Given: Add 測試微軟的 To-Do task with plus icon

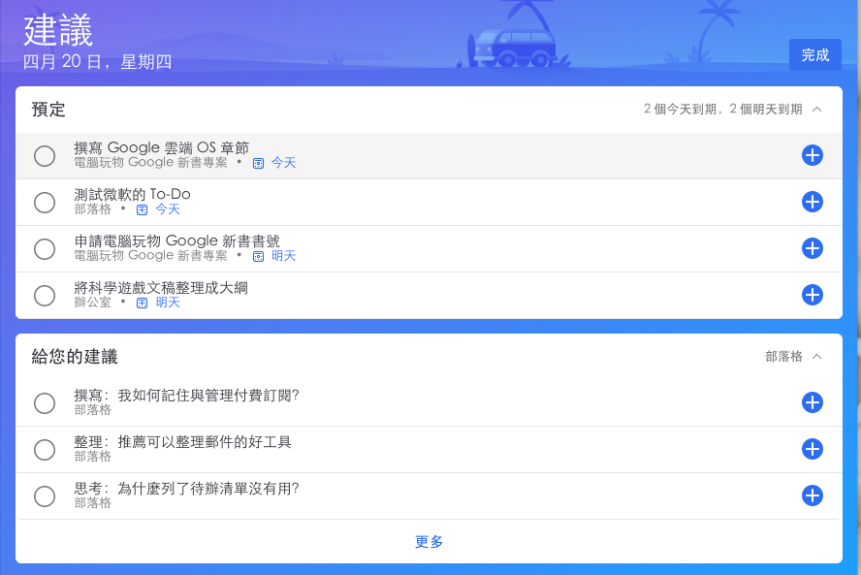Looking at the screenshot, I should [812, 202].
